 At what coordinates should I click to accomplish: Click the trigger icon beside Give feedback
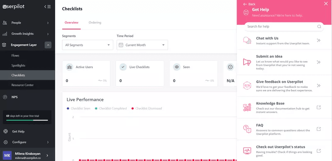[318, 86]
